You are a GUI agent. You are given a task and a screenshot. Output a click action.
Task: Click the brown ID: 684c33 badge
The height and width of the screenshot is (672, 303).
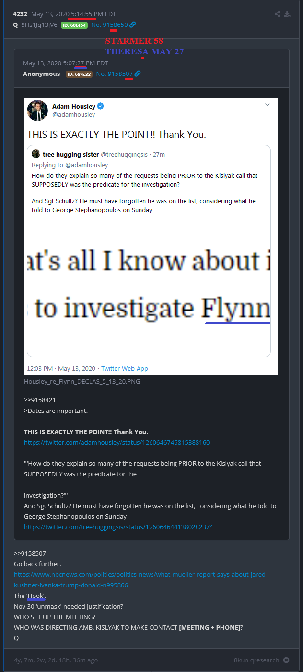pyautogui.click(x=79, y=74)
